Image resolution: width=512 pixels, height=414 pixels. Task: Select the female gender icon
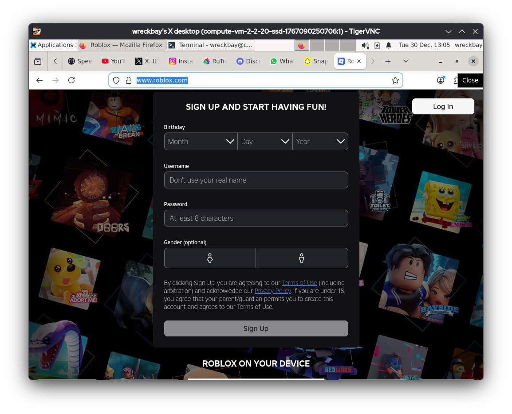point(210,258)
